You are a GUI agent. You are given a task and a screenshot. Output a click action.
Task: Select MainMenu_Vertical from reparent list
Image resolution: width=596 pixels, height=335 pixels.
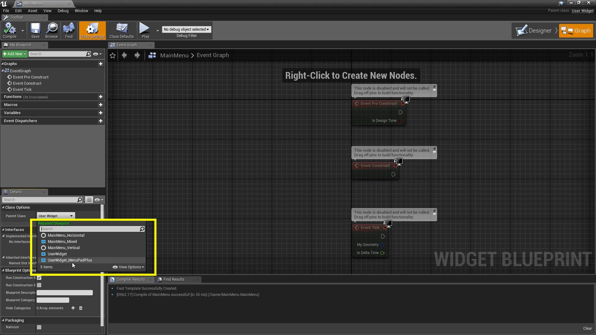[64, 248]
